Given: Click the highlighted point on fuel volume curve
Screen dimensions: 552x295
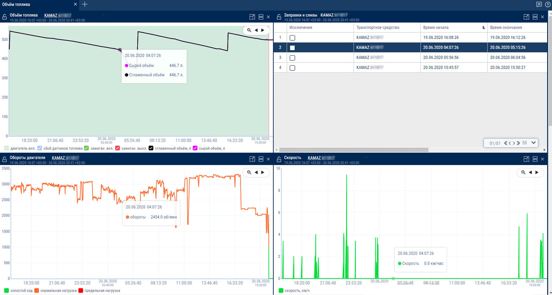Looking at the screenshot, I should [120, 50].
